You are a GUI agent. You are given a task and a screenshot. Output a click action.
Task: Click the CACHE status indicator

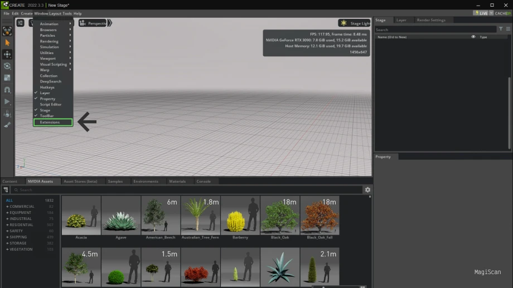pos(502,13)
